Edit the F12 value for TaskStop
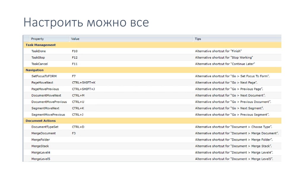 click(75, 58)
